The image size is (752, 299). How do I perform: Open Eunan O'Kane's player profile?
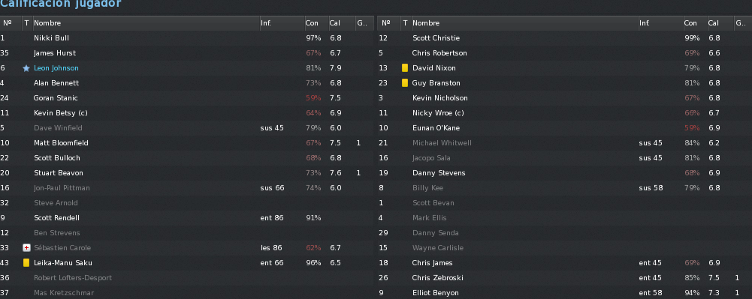[436, 127]
